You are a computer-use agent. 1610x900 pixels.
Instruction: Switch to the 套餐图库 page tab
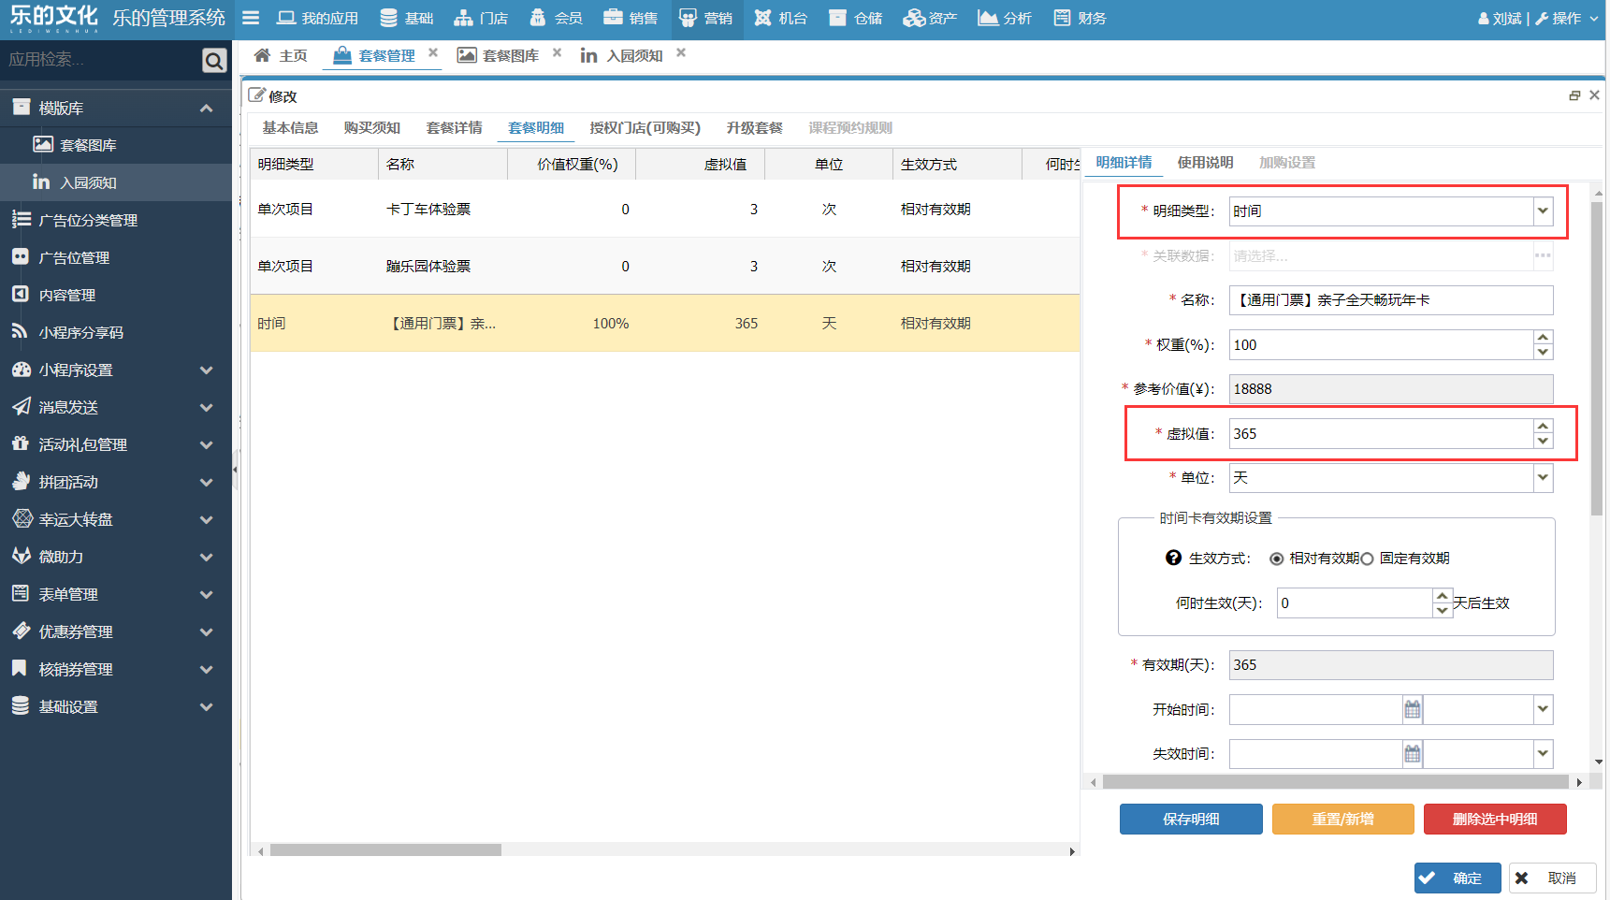[498, 55]
